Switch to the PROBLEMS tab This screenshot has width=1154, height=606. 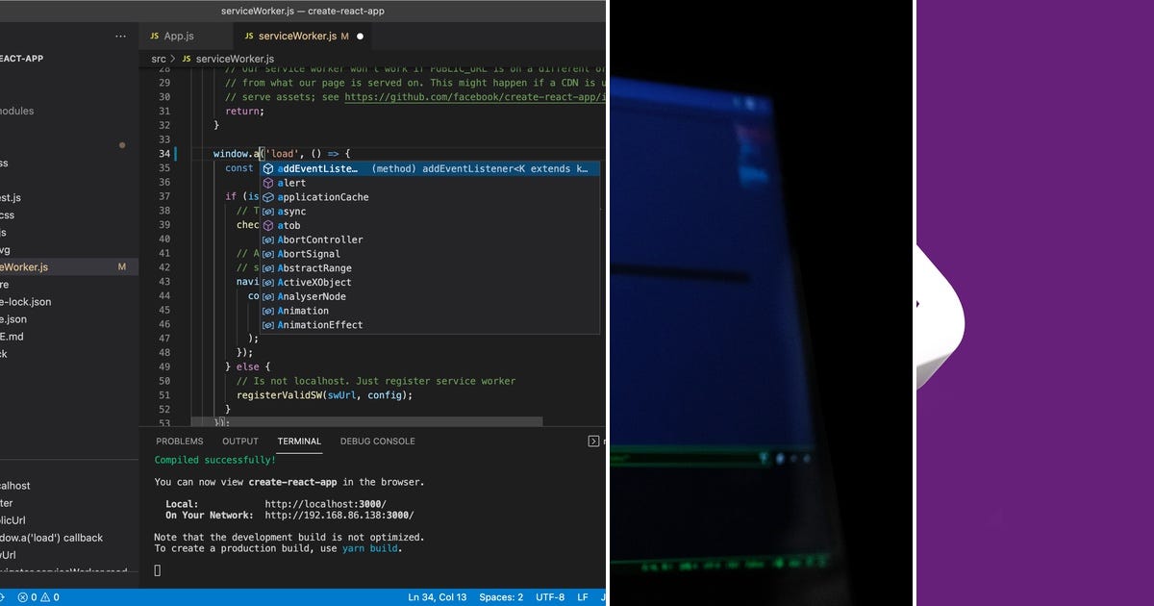coord(179,442)
